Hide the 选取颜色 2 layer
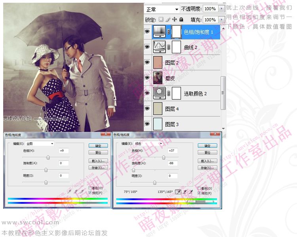 click(x=147, y=93)
